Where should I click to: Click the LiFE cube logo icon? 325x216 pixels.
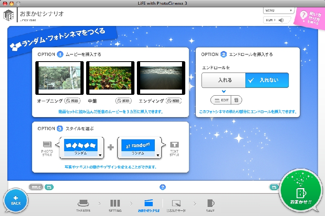point(9,15)
